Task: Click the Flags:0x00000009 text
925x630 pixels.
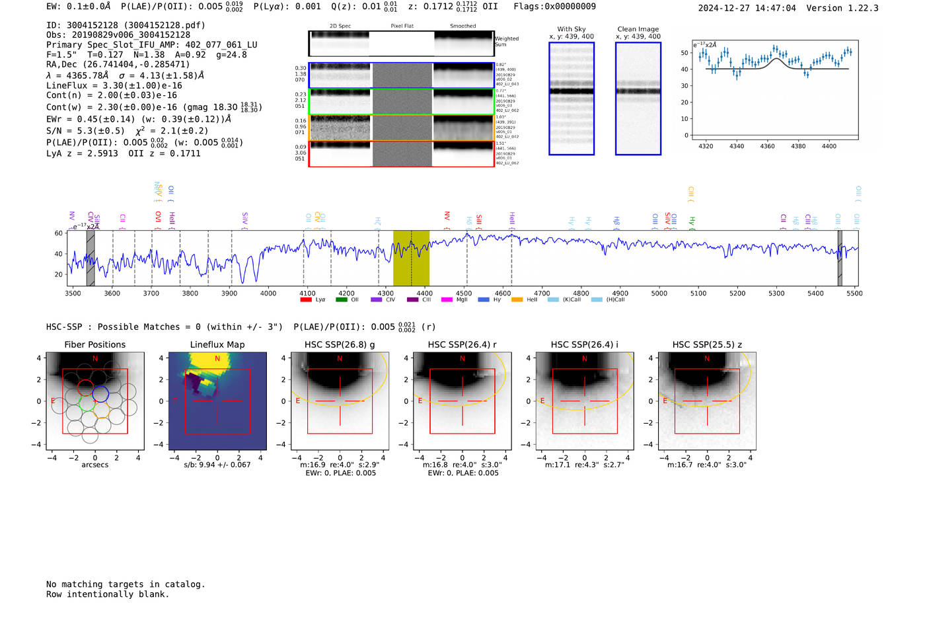Action: click(x=555, y=6)
